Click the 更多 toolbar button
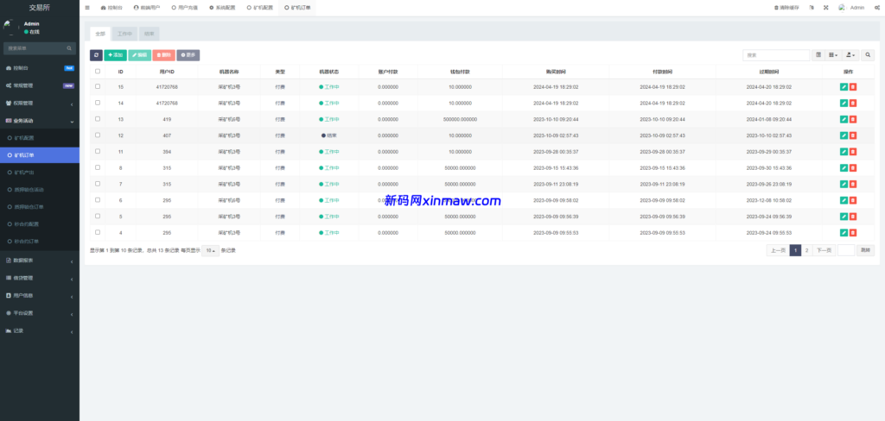This screenshot has height=421, width=885. click(188, 55)
